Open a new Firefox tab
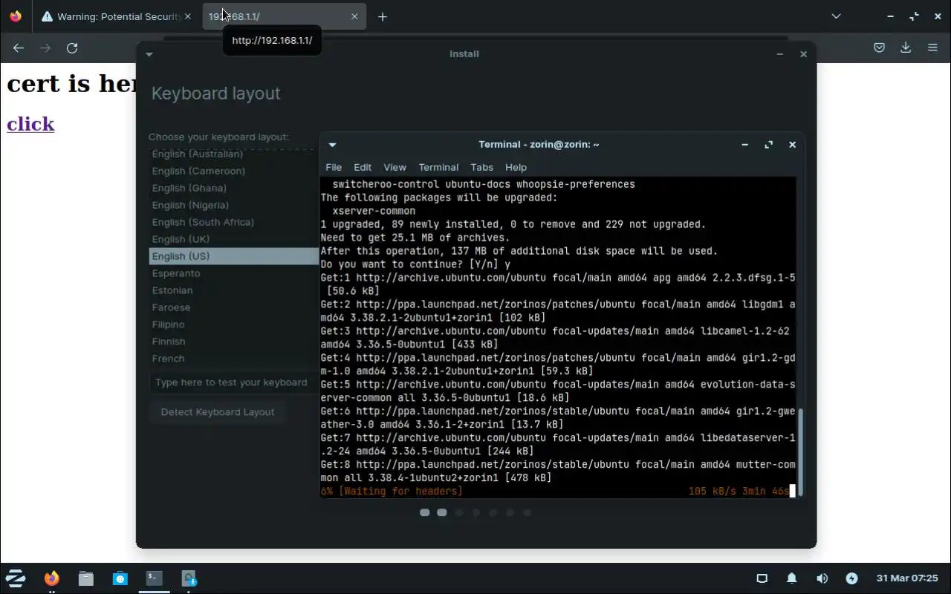This screenshot has width=951, height=594. 383,16
